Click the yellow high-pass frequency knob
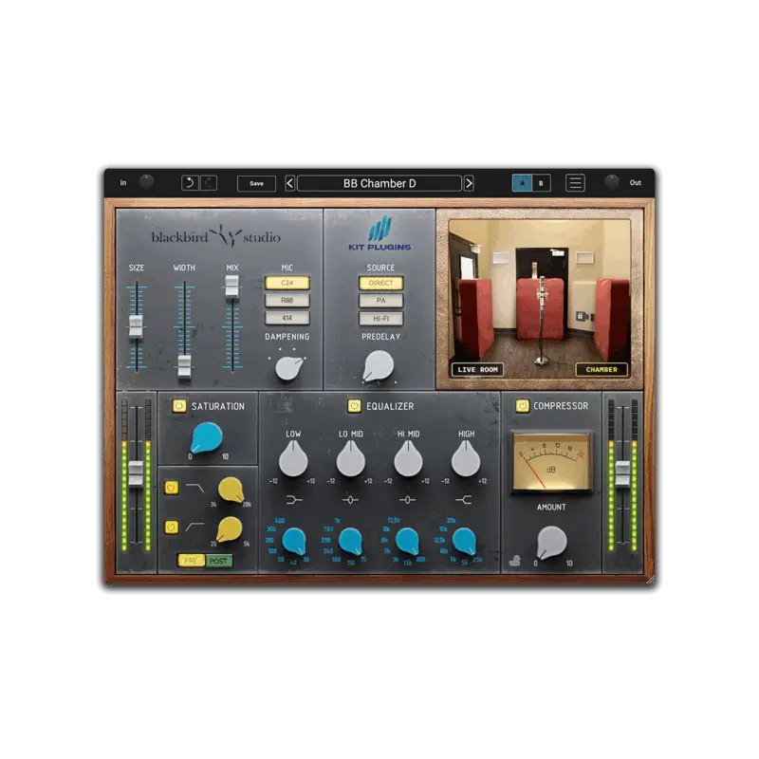 pyautogui.click(x=230, y=529)
